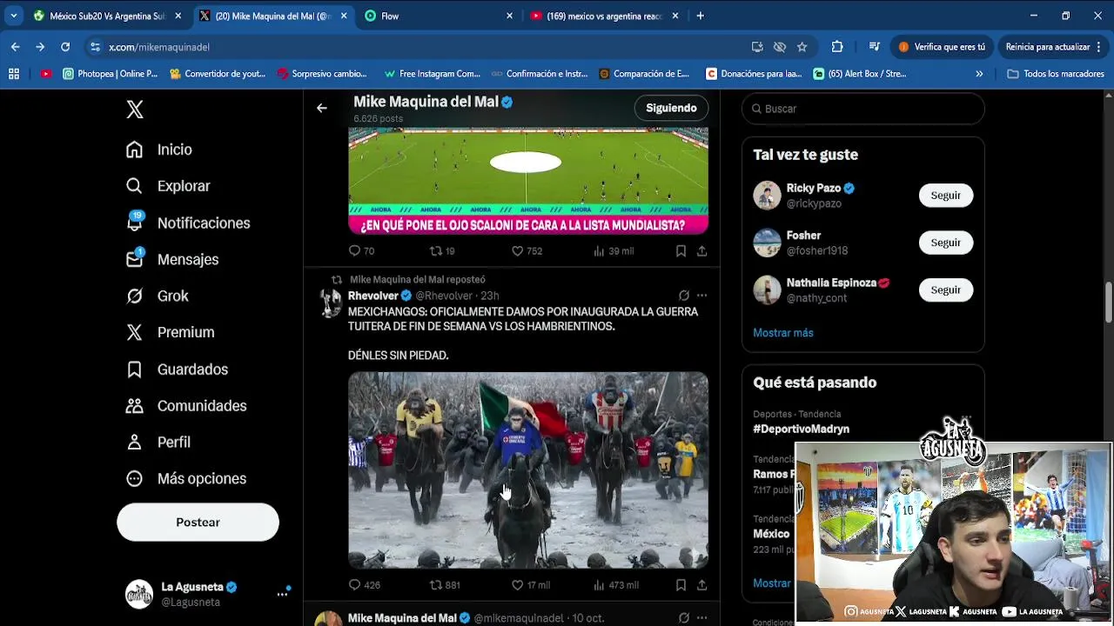The image size is (1114, 626).
Task: Open the apes on horses image
Action: tap(528, 470)
